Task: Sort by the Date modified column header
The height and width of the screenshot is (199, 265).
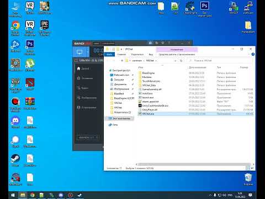Action: 198,67
